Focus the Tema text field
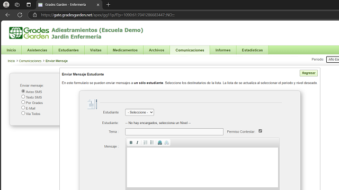Image resolution: width=339 pixels, height=190 pixels. pos(174,131)
